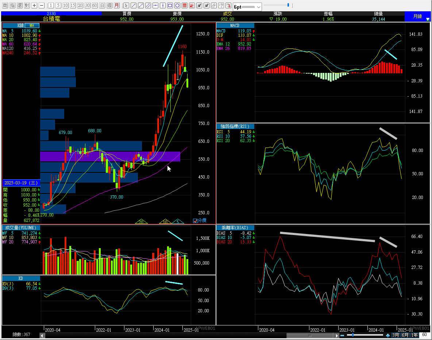Click the scrollbar right arrow
The image size is (432, 340).
click(336, 336)
